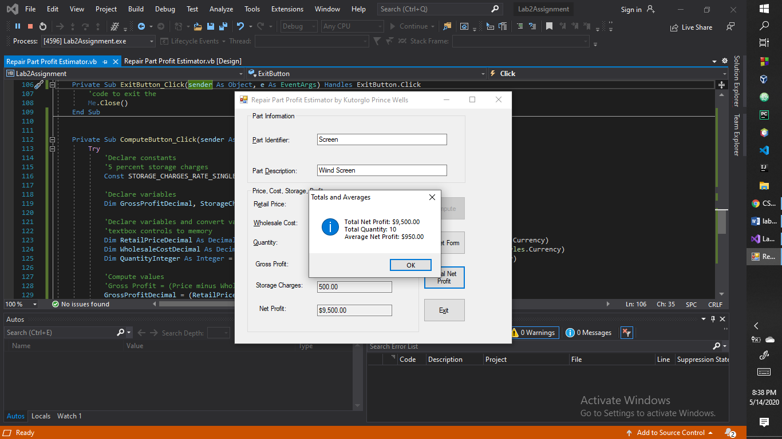This screenshot has width=782, height=439.
Task: Switch to the Locals tab
Action: pos(41,416)
